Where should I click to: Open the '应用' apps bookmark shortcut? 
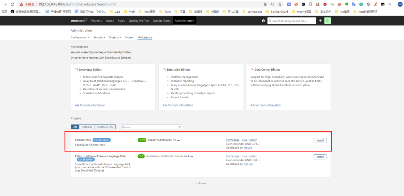click(x=4, y=12)
